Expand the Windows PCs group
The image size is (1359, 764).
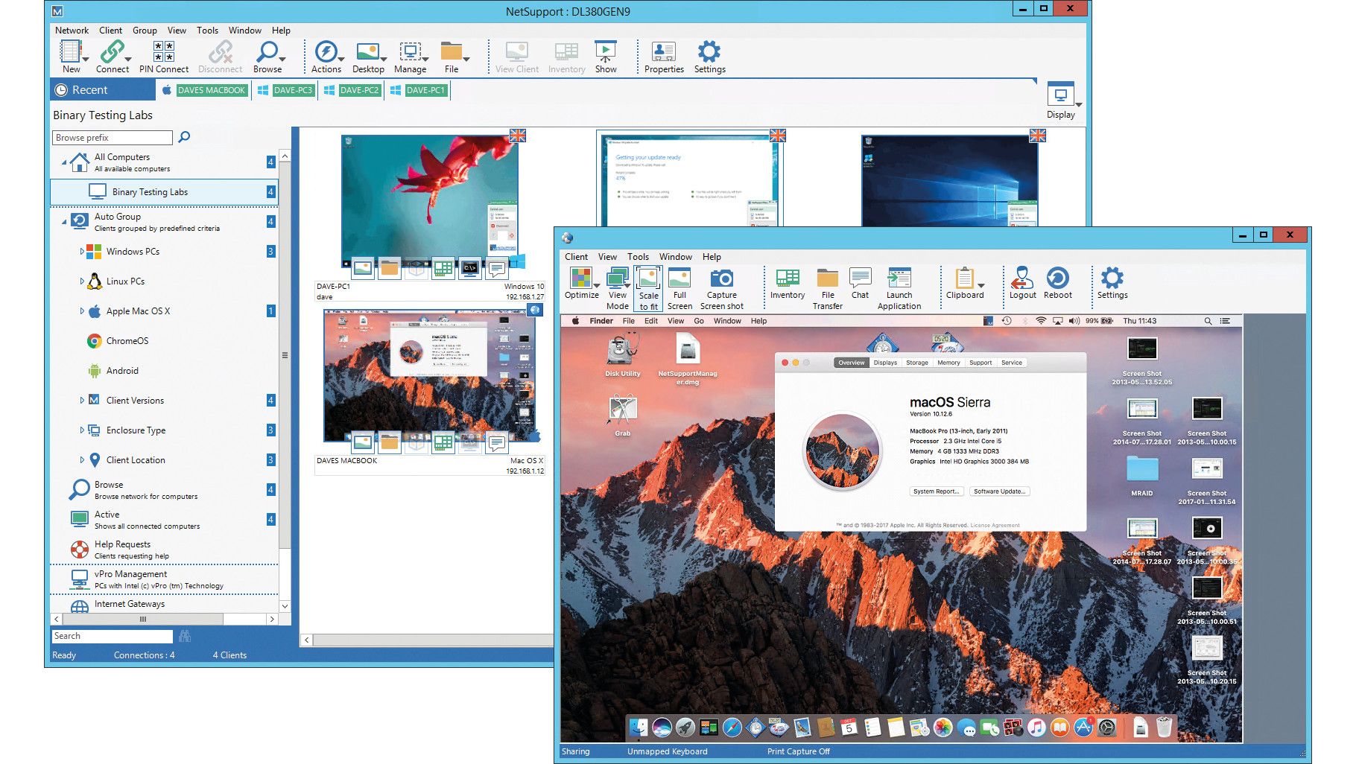(x=83, y=252)
